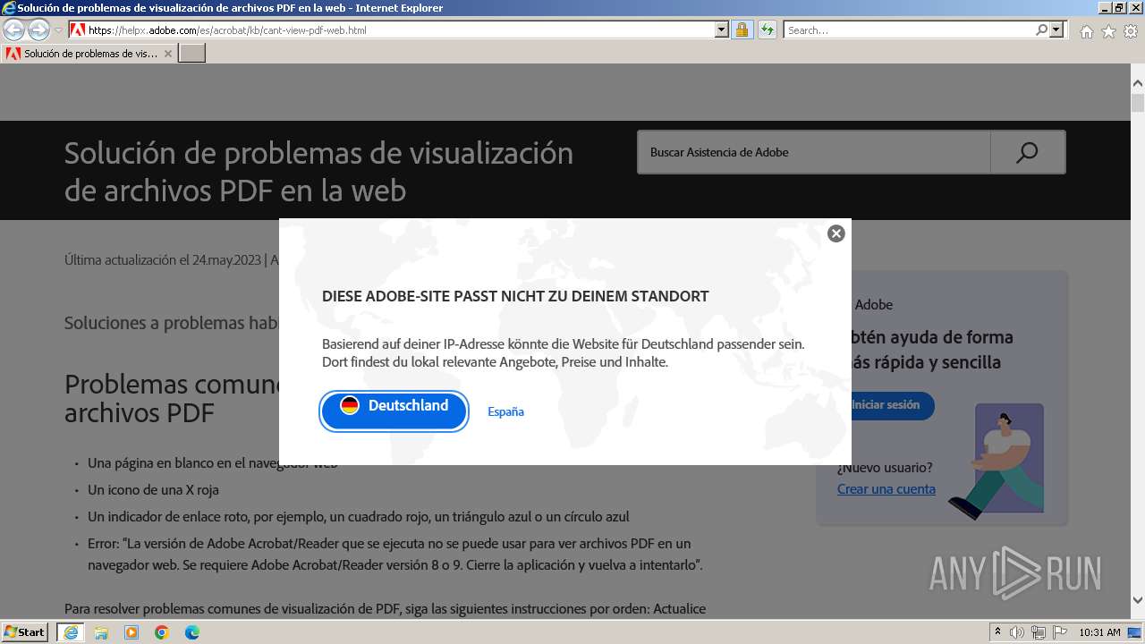Click the 10:31 AM clock
Screen dimensions: 1145x644
click(x=1099, y=632)
